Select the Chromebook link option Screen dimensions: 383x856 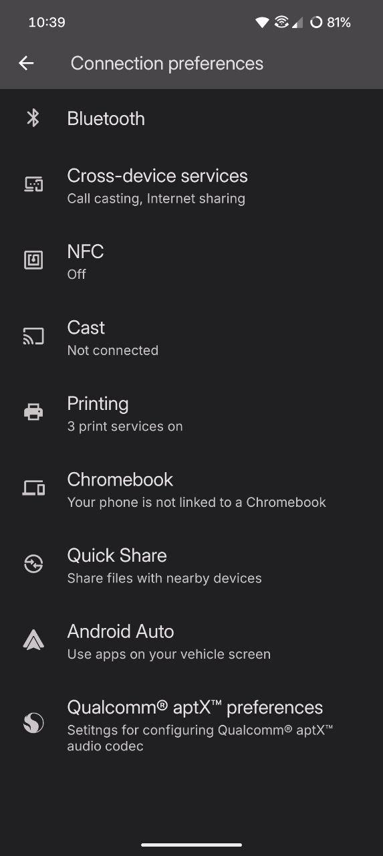click(191, 489)
